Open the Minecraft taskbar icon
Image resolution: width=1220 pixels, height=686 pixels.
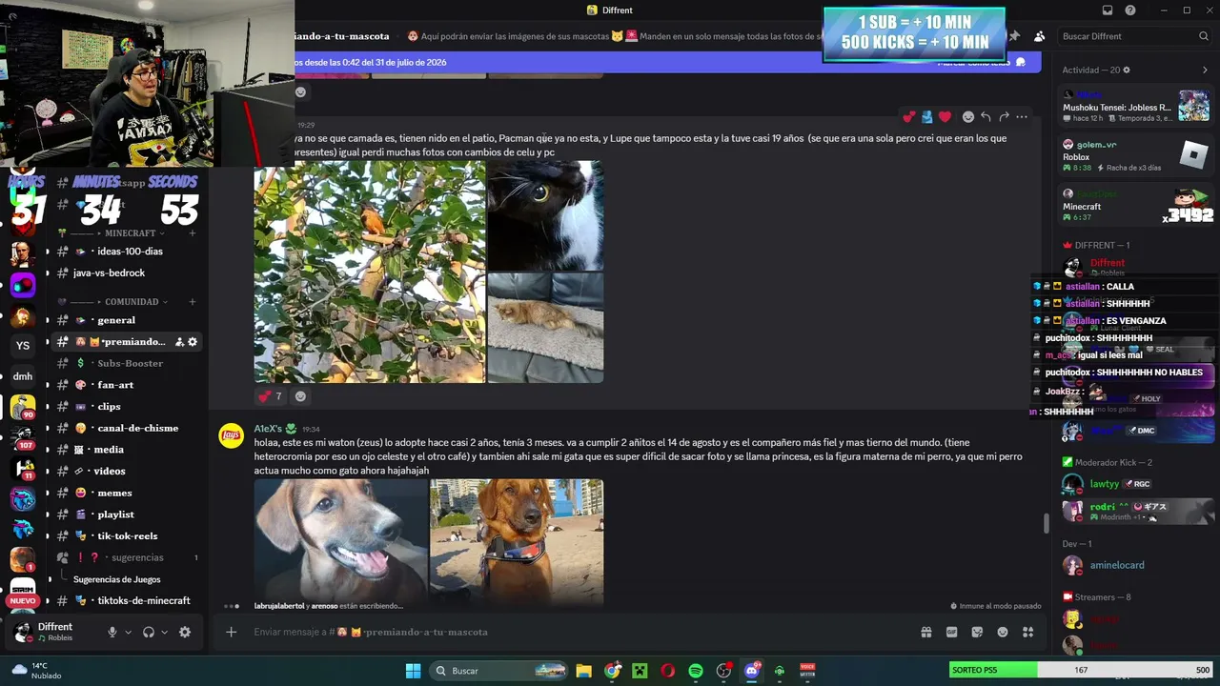click(640, 671)
